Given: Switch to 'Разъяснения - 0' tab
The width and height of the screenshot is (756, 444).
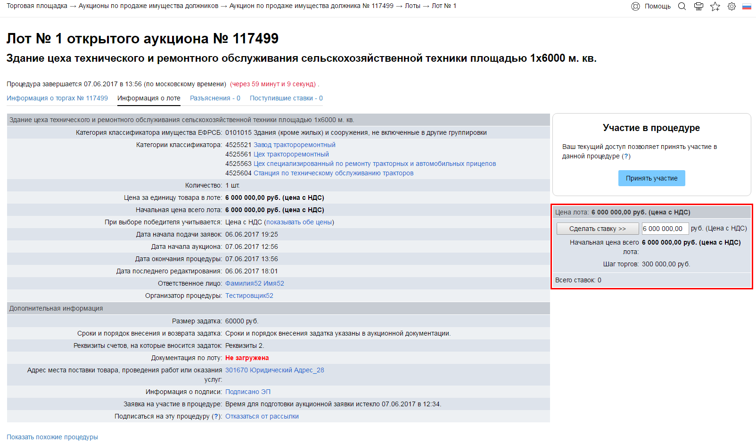Looking at the screenshot, I should 215,98.
